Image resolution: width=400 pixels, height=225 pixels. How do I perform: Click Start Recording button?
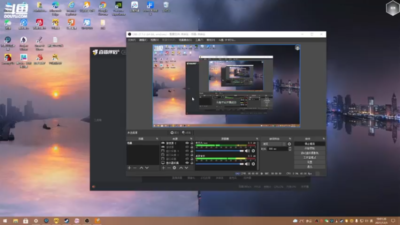309,148
